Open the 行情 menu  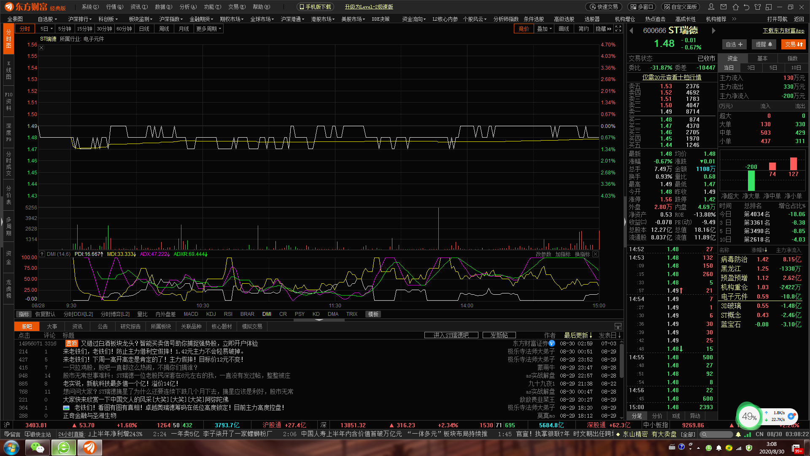tap(114, 7)
